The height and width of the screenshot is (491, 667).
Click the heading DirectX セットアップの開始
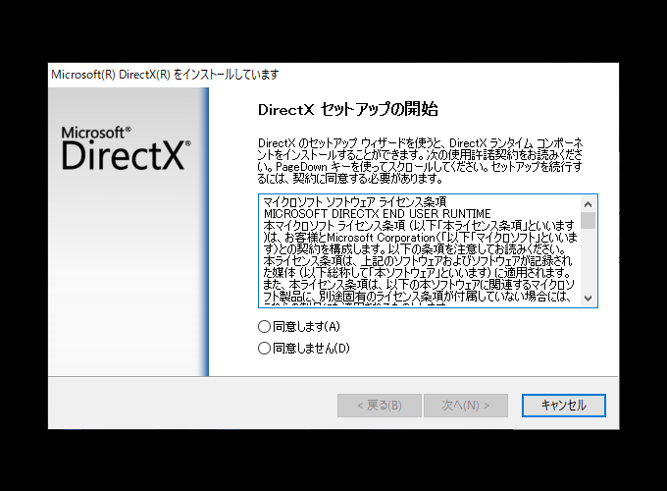point(347,109)
